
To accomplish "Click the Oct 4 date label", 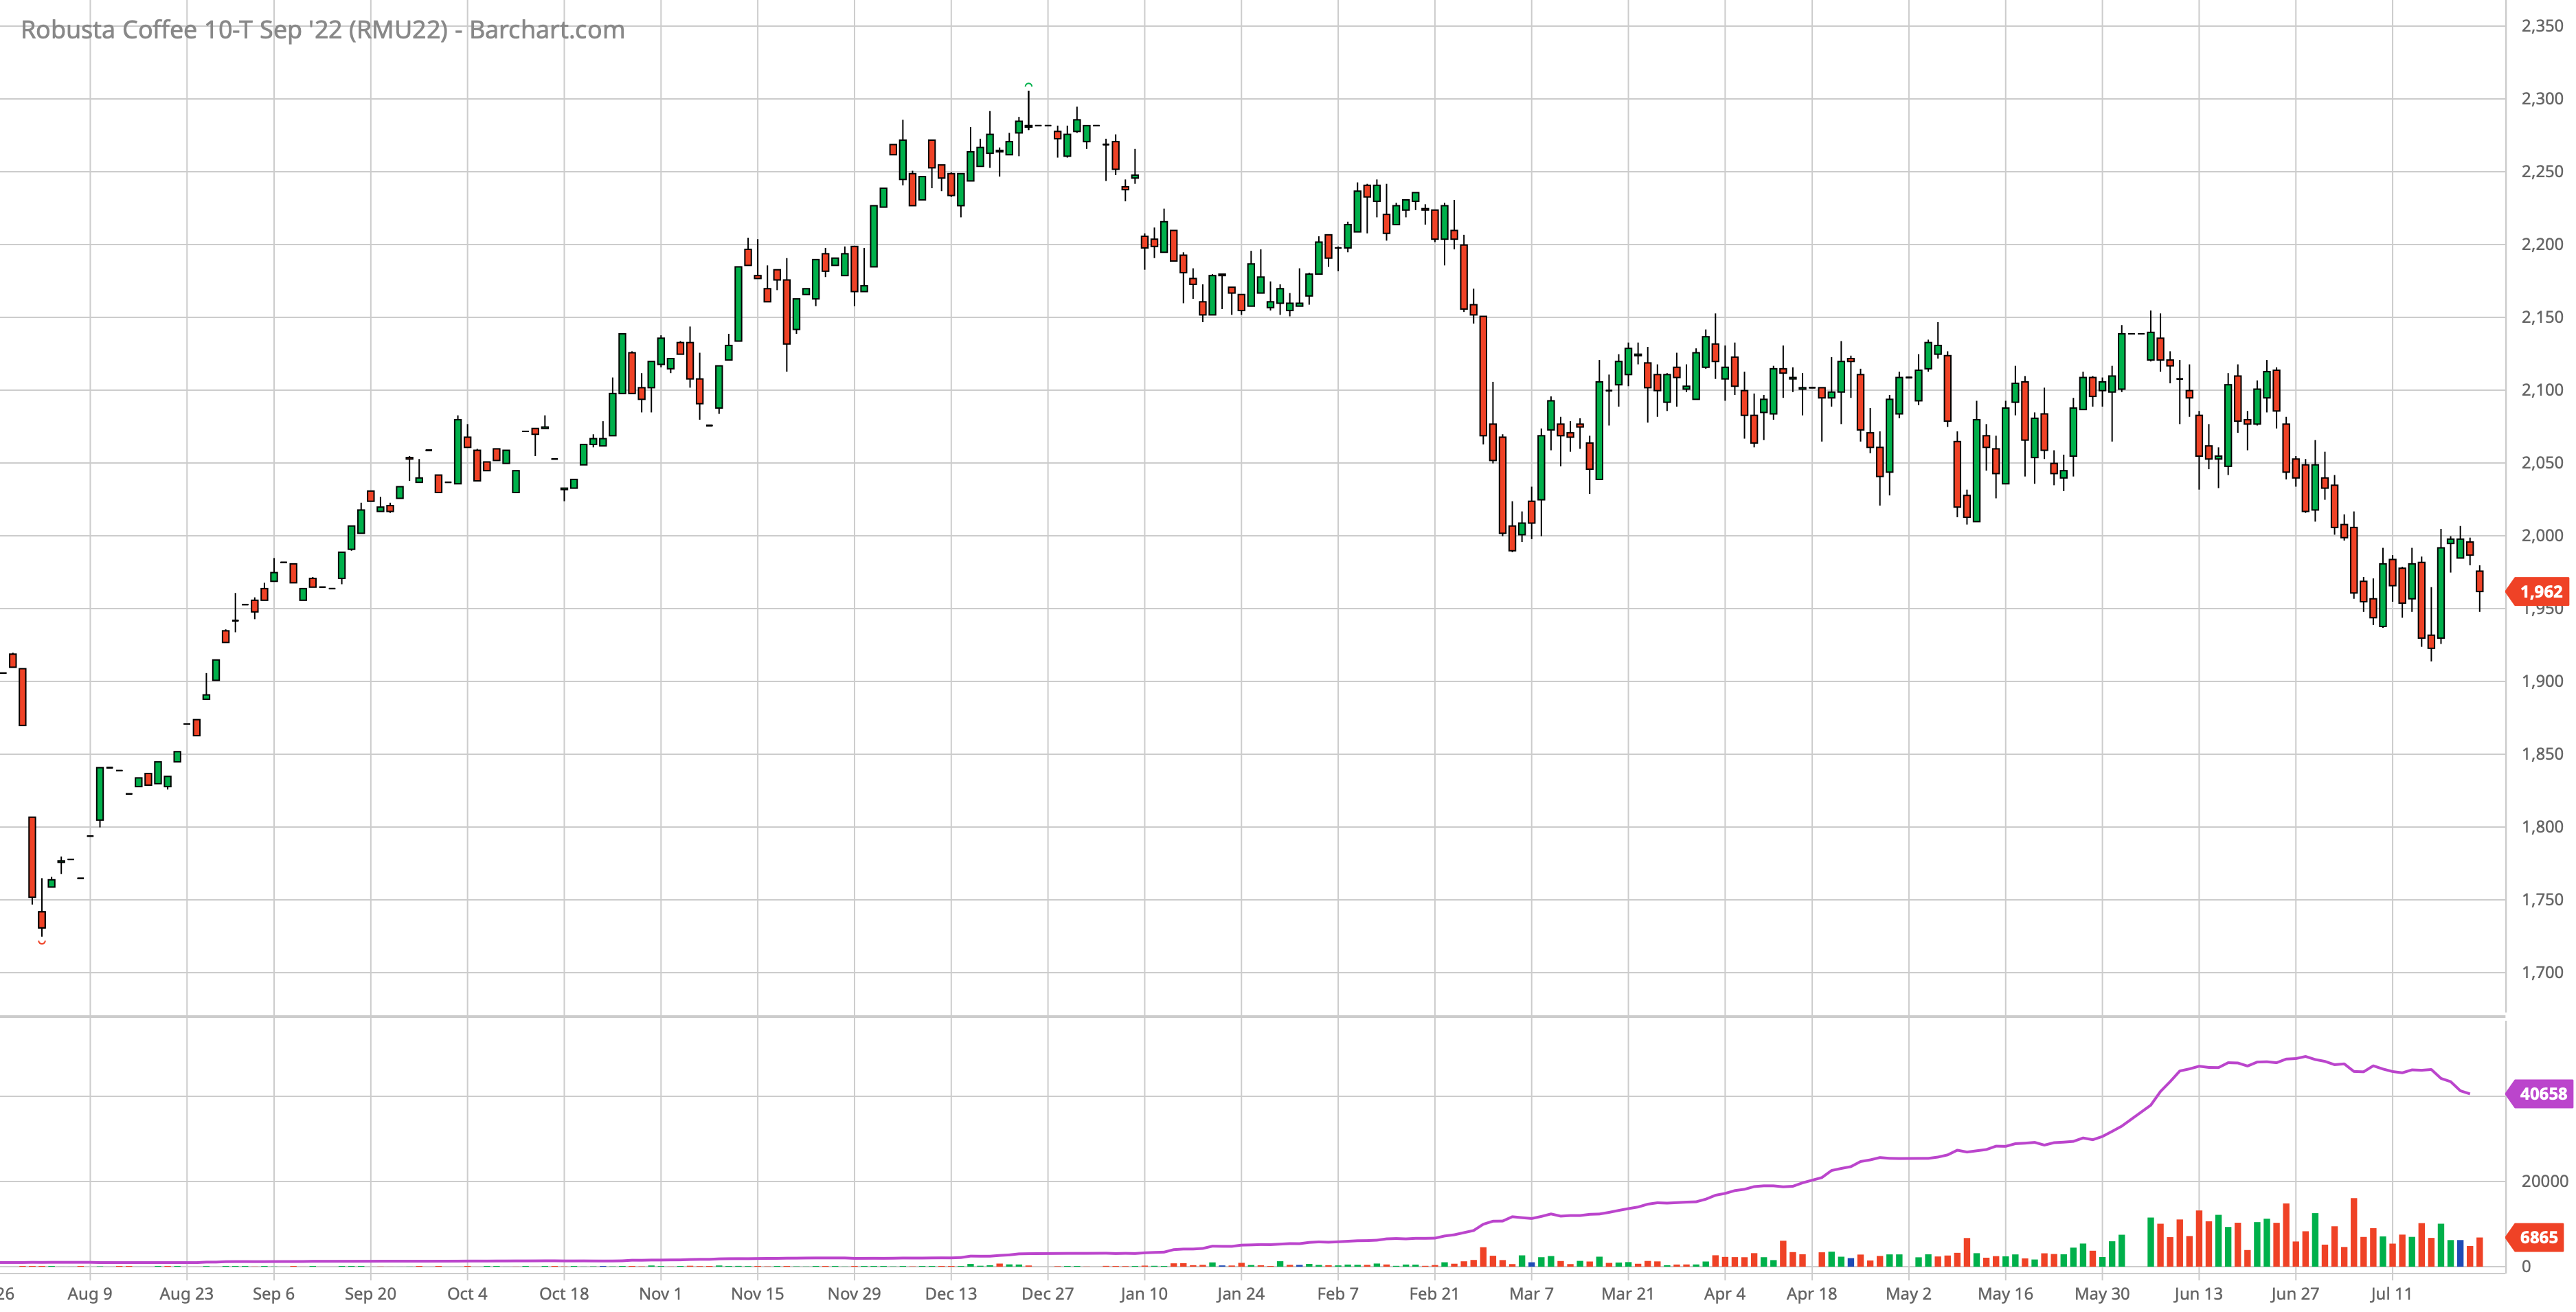I will 467,1294.
